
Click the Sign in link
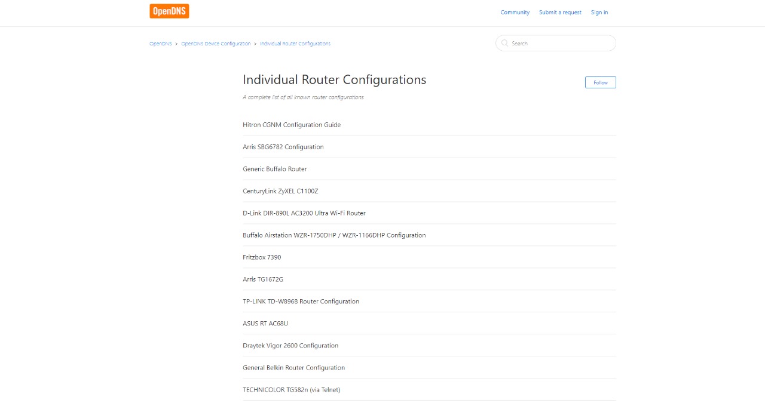[599, 13]
